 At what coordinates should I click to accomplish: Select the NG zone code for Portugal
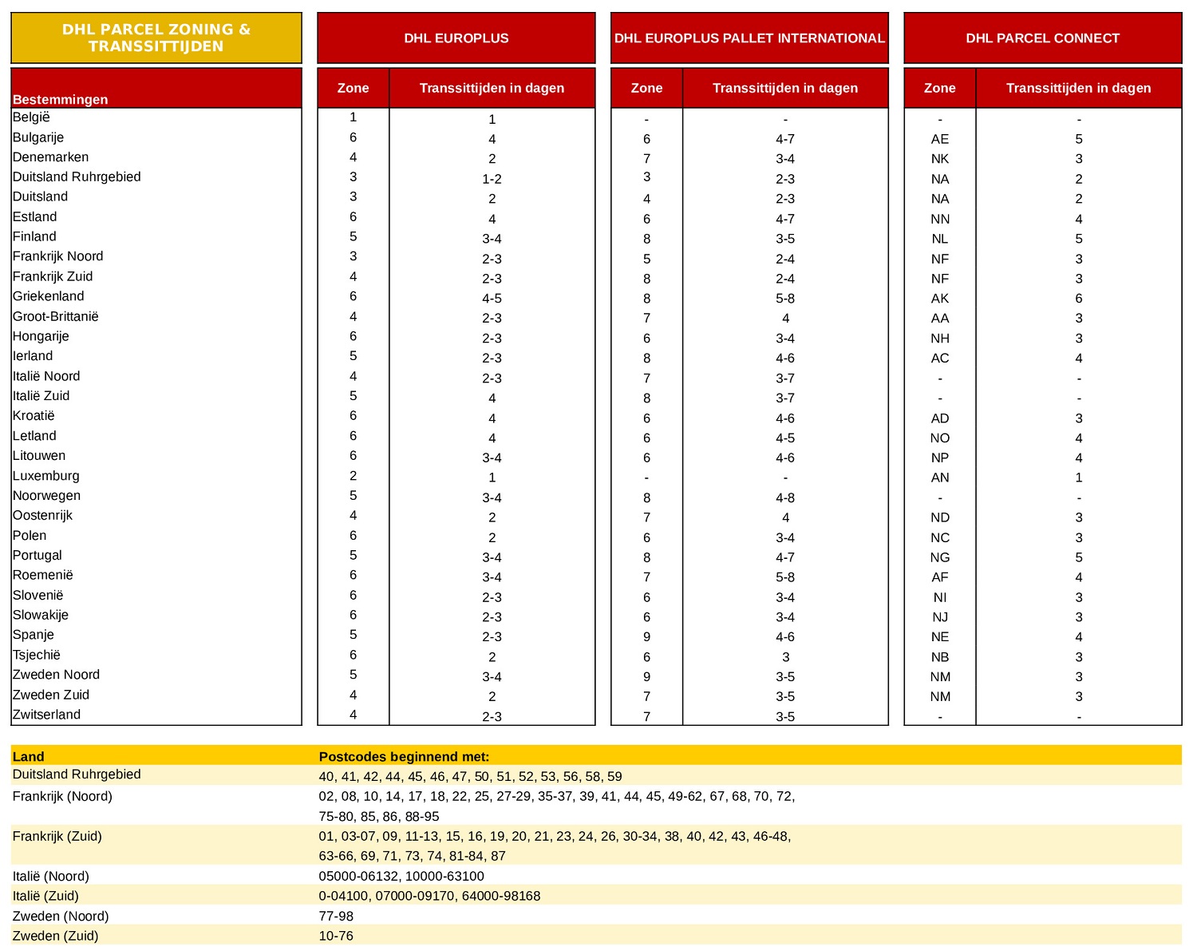click(x=939, y=557)
